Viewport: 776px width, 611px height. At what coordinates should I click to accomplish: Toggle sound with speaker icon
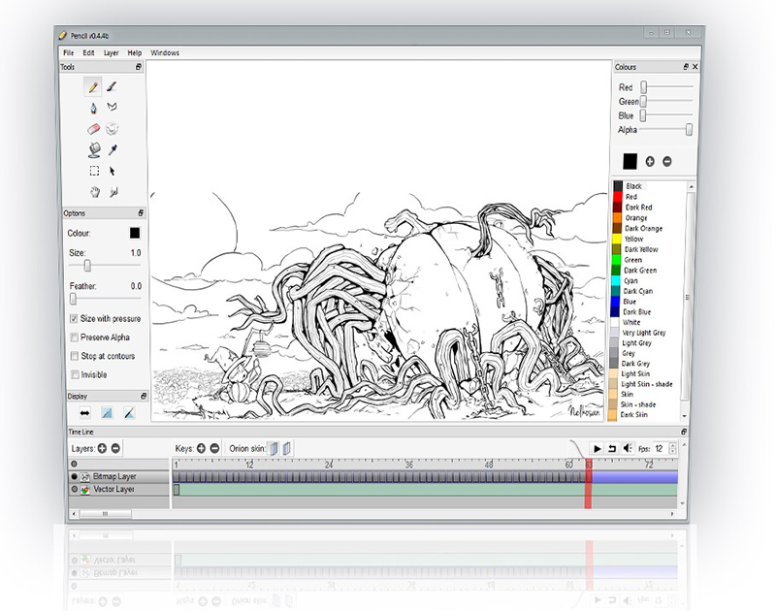pos(628,448)
